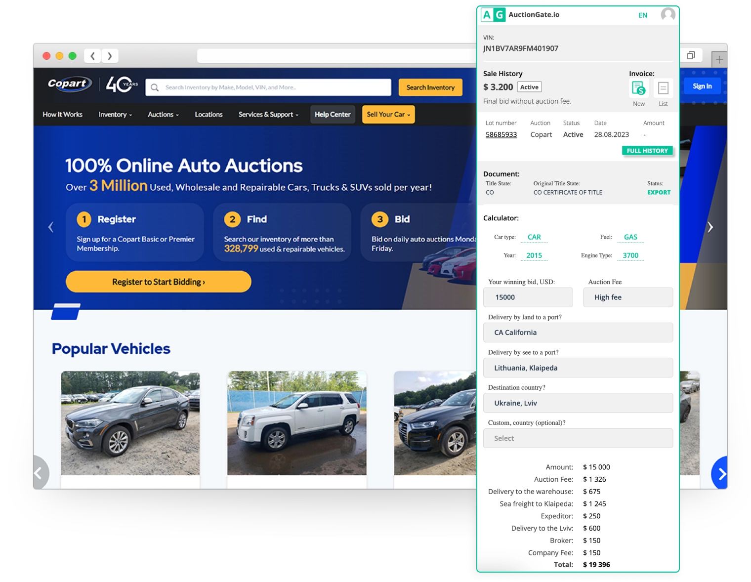Click the winning bid 15000 input
The width and height of the screenshot is (751, 582).
[x=528, y=297]
